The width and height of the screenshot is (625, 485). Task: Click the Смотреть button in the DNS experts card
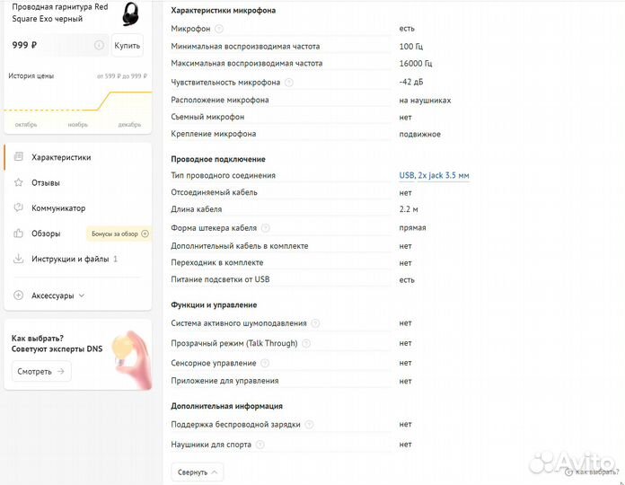pos(41,371)
